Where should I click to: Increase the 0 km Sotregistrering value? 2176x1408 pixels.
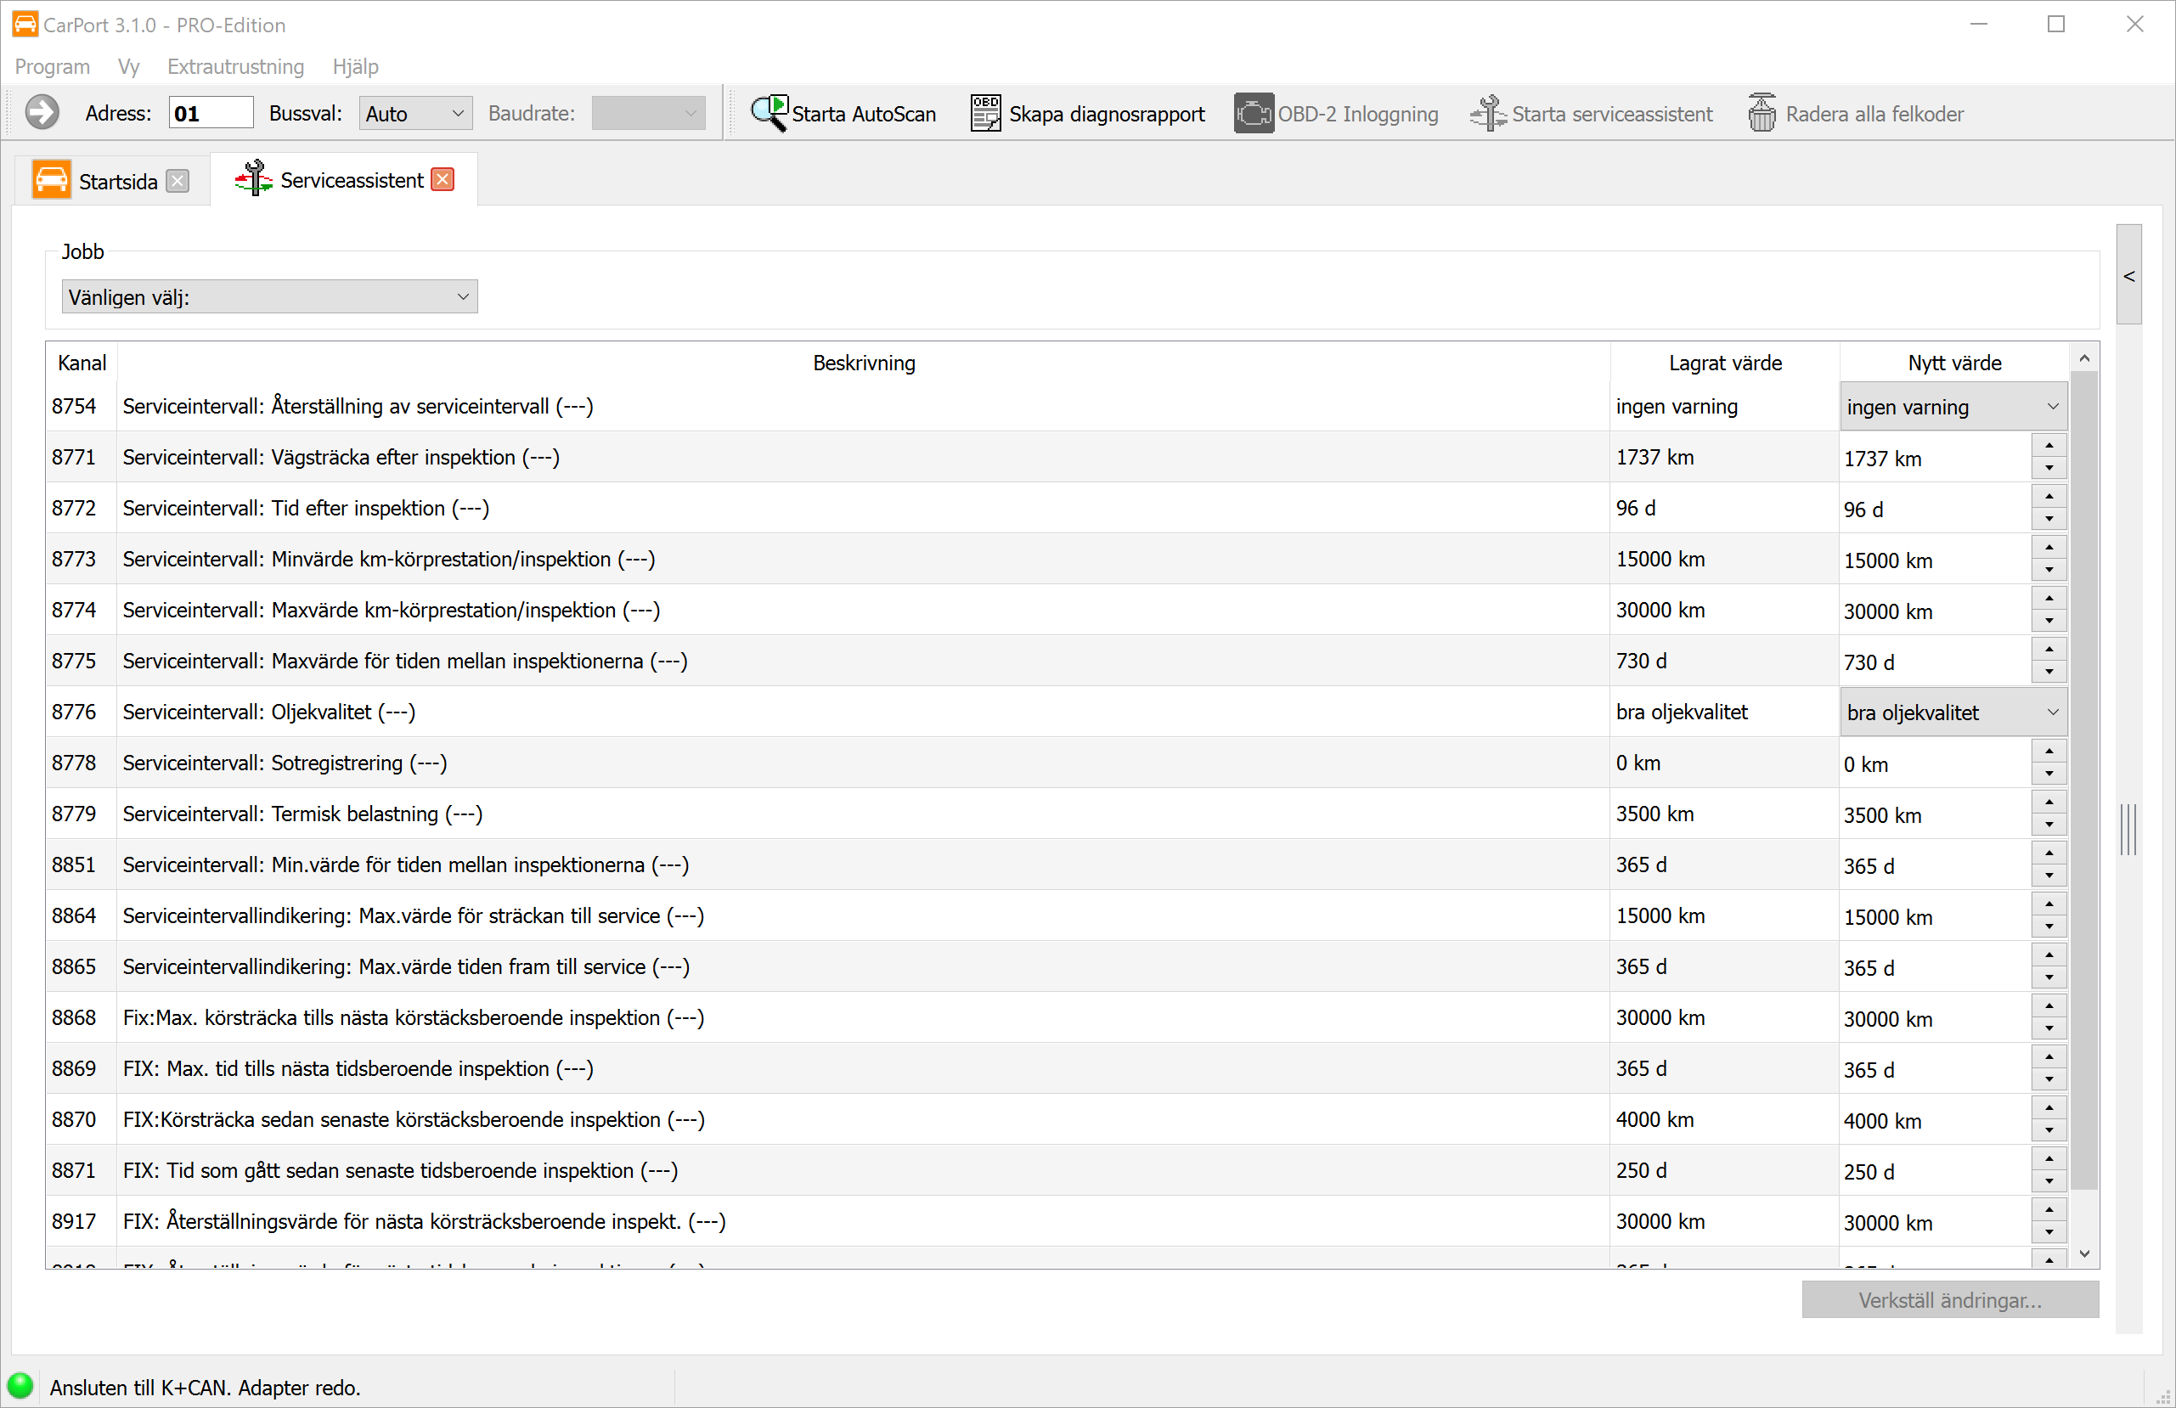click(x=2049, y=752)
